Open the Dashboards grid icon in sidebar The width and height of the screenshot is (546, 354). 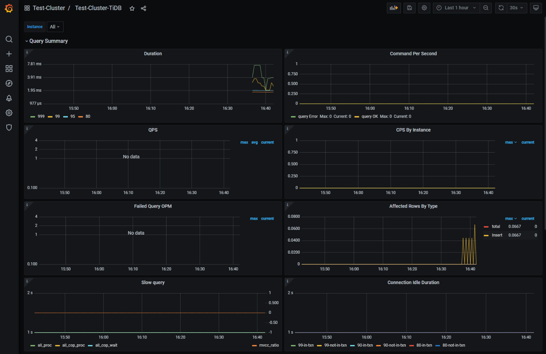coord(9,69)
